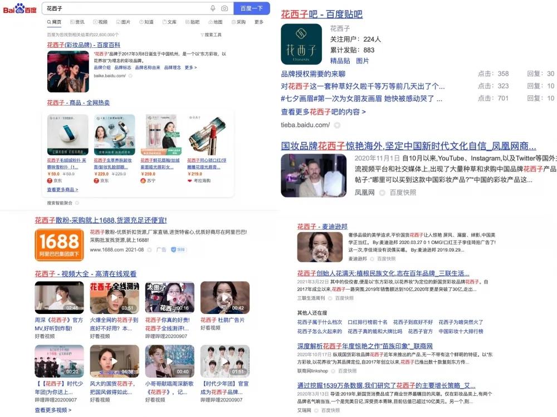Image resolution: width=557 pixels, height=417 pixels.
Task: Open the 品牌介绍 sublink
Action: (x=102, y=67)
